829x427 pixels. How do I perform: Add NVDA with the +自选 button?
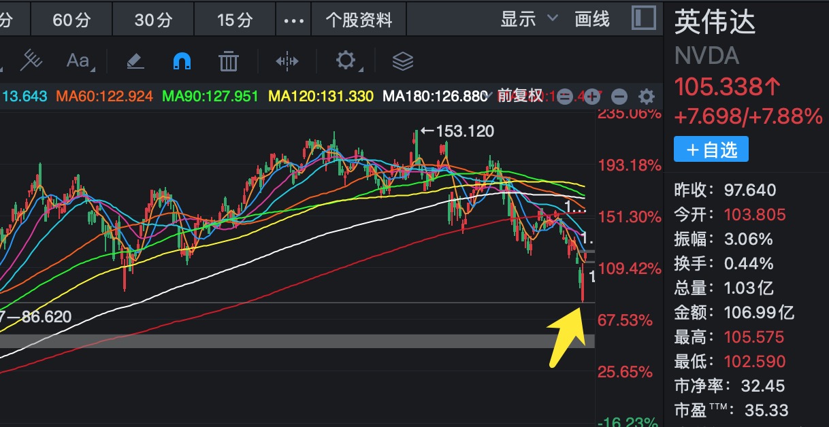(711, 150)
